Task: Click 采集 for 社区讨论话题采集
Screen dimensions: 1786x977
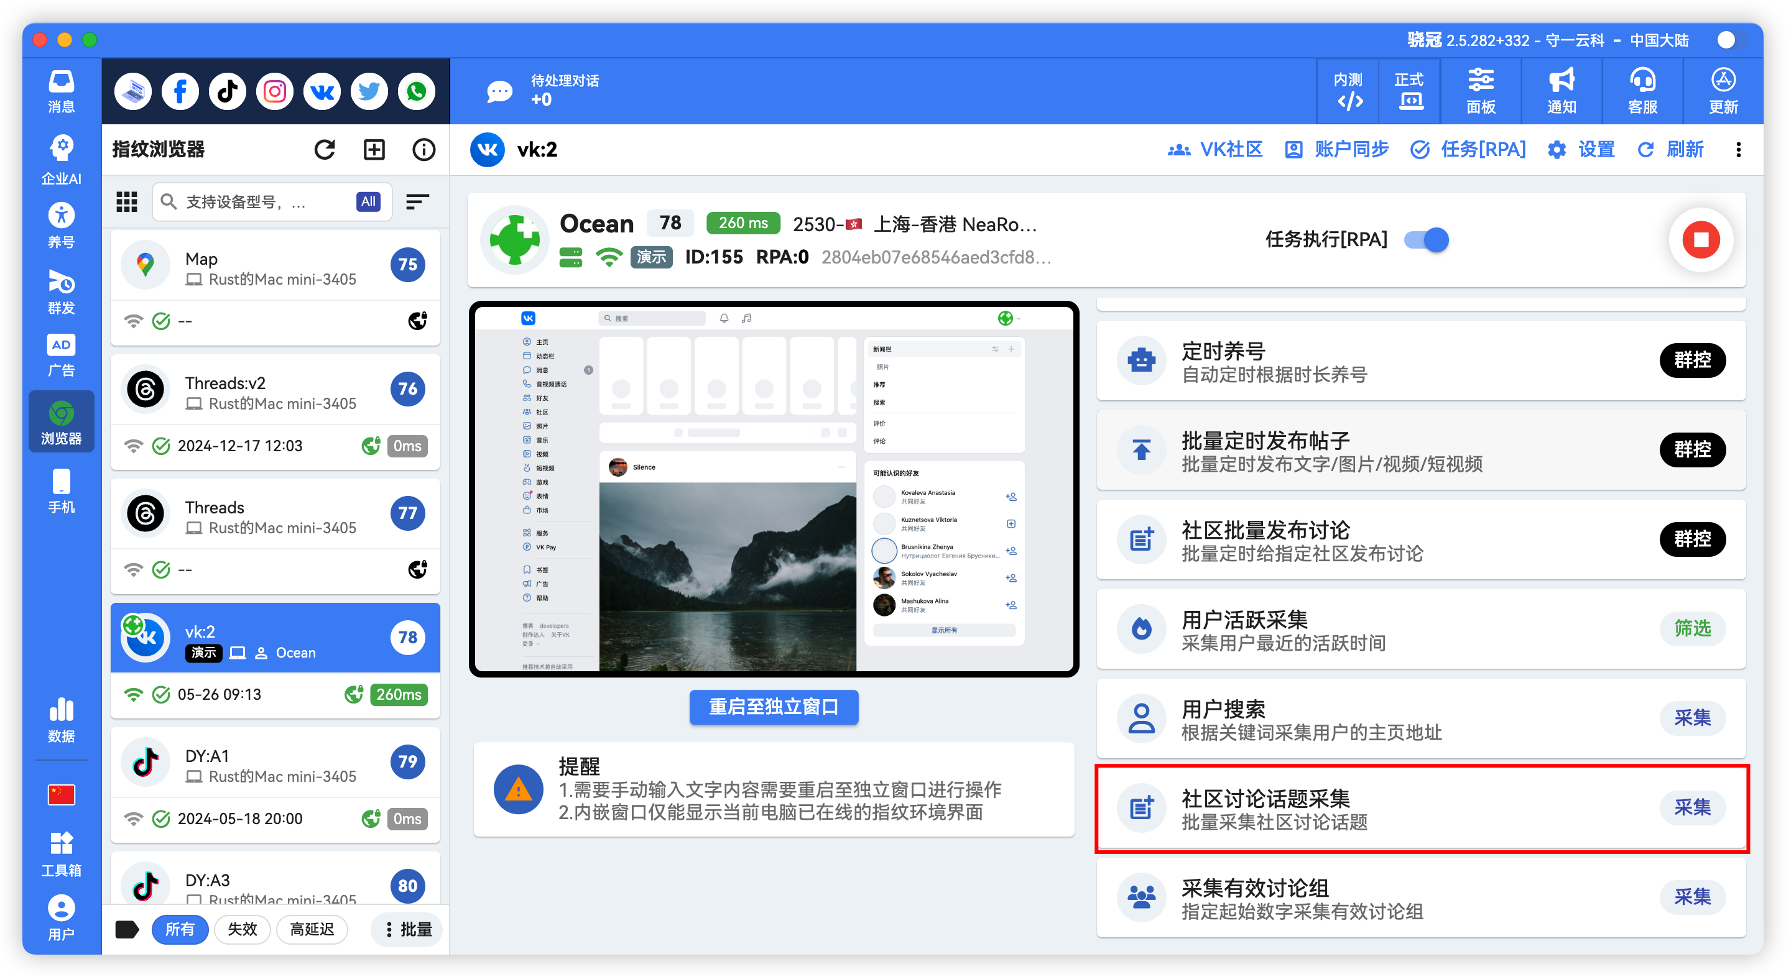Action: coord(1692,807)
